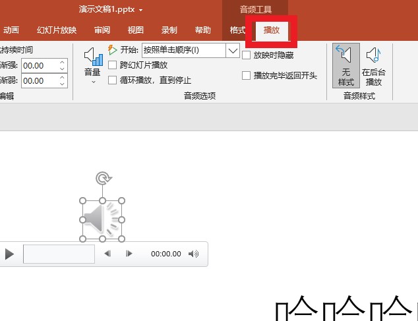This screenshot has height=321, width=418.
Task: Skip forward in the audio player
Action: (129, 253)
